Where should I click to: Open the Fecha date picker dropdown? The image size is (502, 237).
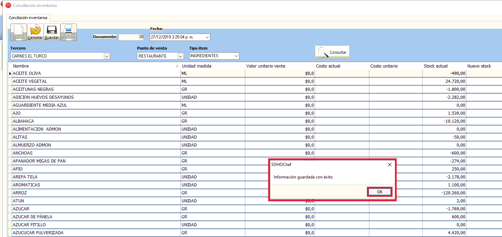pos(207,37)
